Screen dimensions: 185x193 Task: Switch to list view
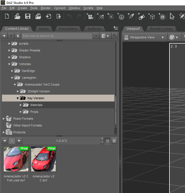point(114,141)
